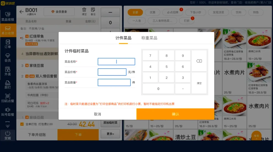Select 下饭小炒 category tab

[x=195, y=12]
